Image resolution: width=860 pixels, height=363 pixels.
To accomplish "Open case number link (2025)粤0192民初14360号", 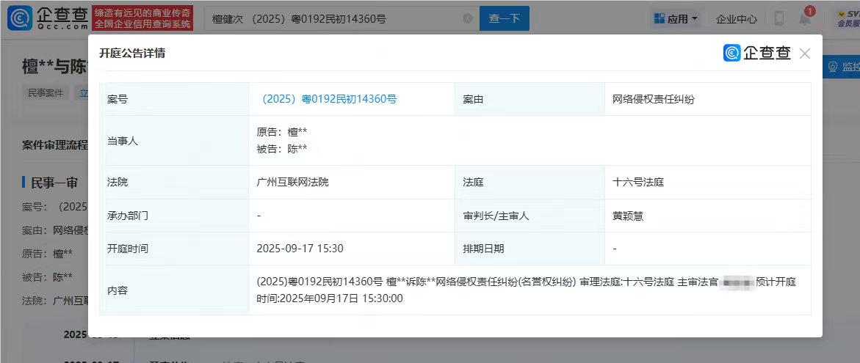I will [329, 99].
